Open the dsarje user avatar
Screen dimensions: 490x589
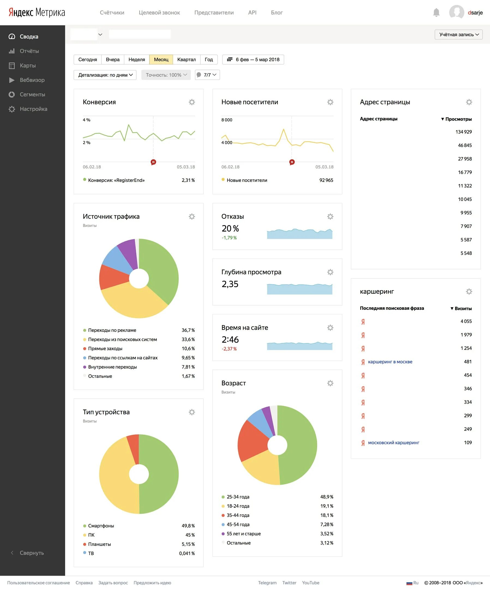pos(456,12)
